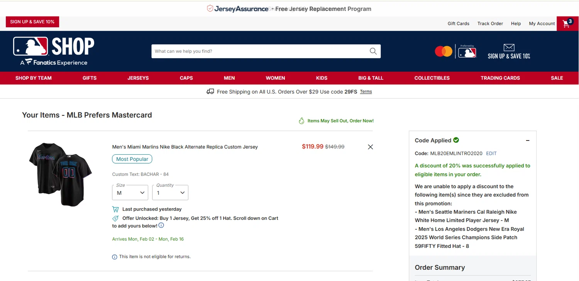The image size is (579, 281).
Task: Open the Collectibles menu
Action: pyautogui.click(x=432, y=78)
